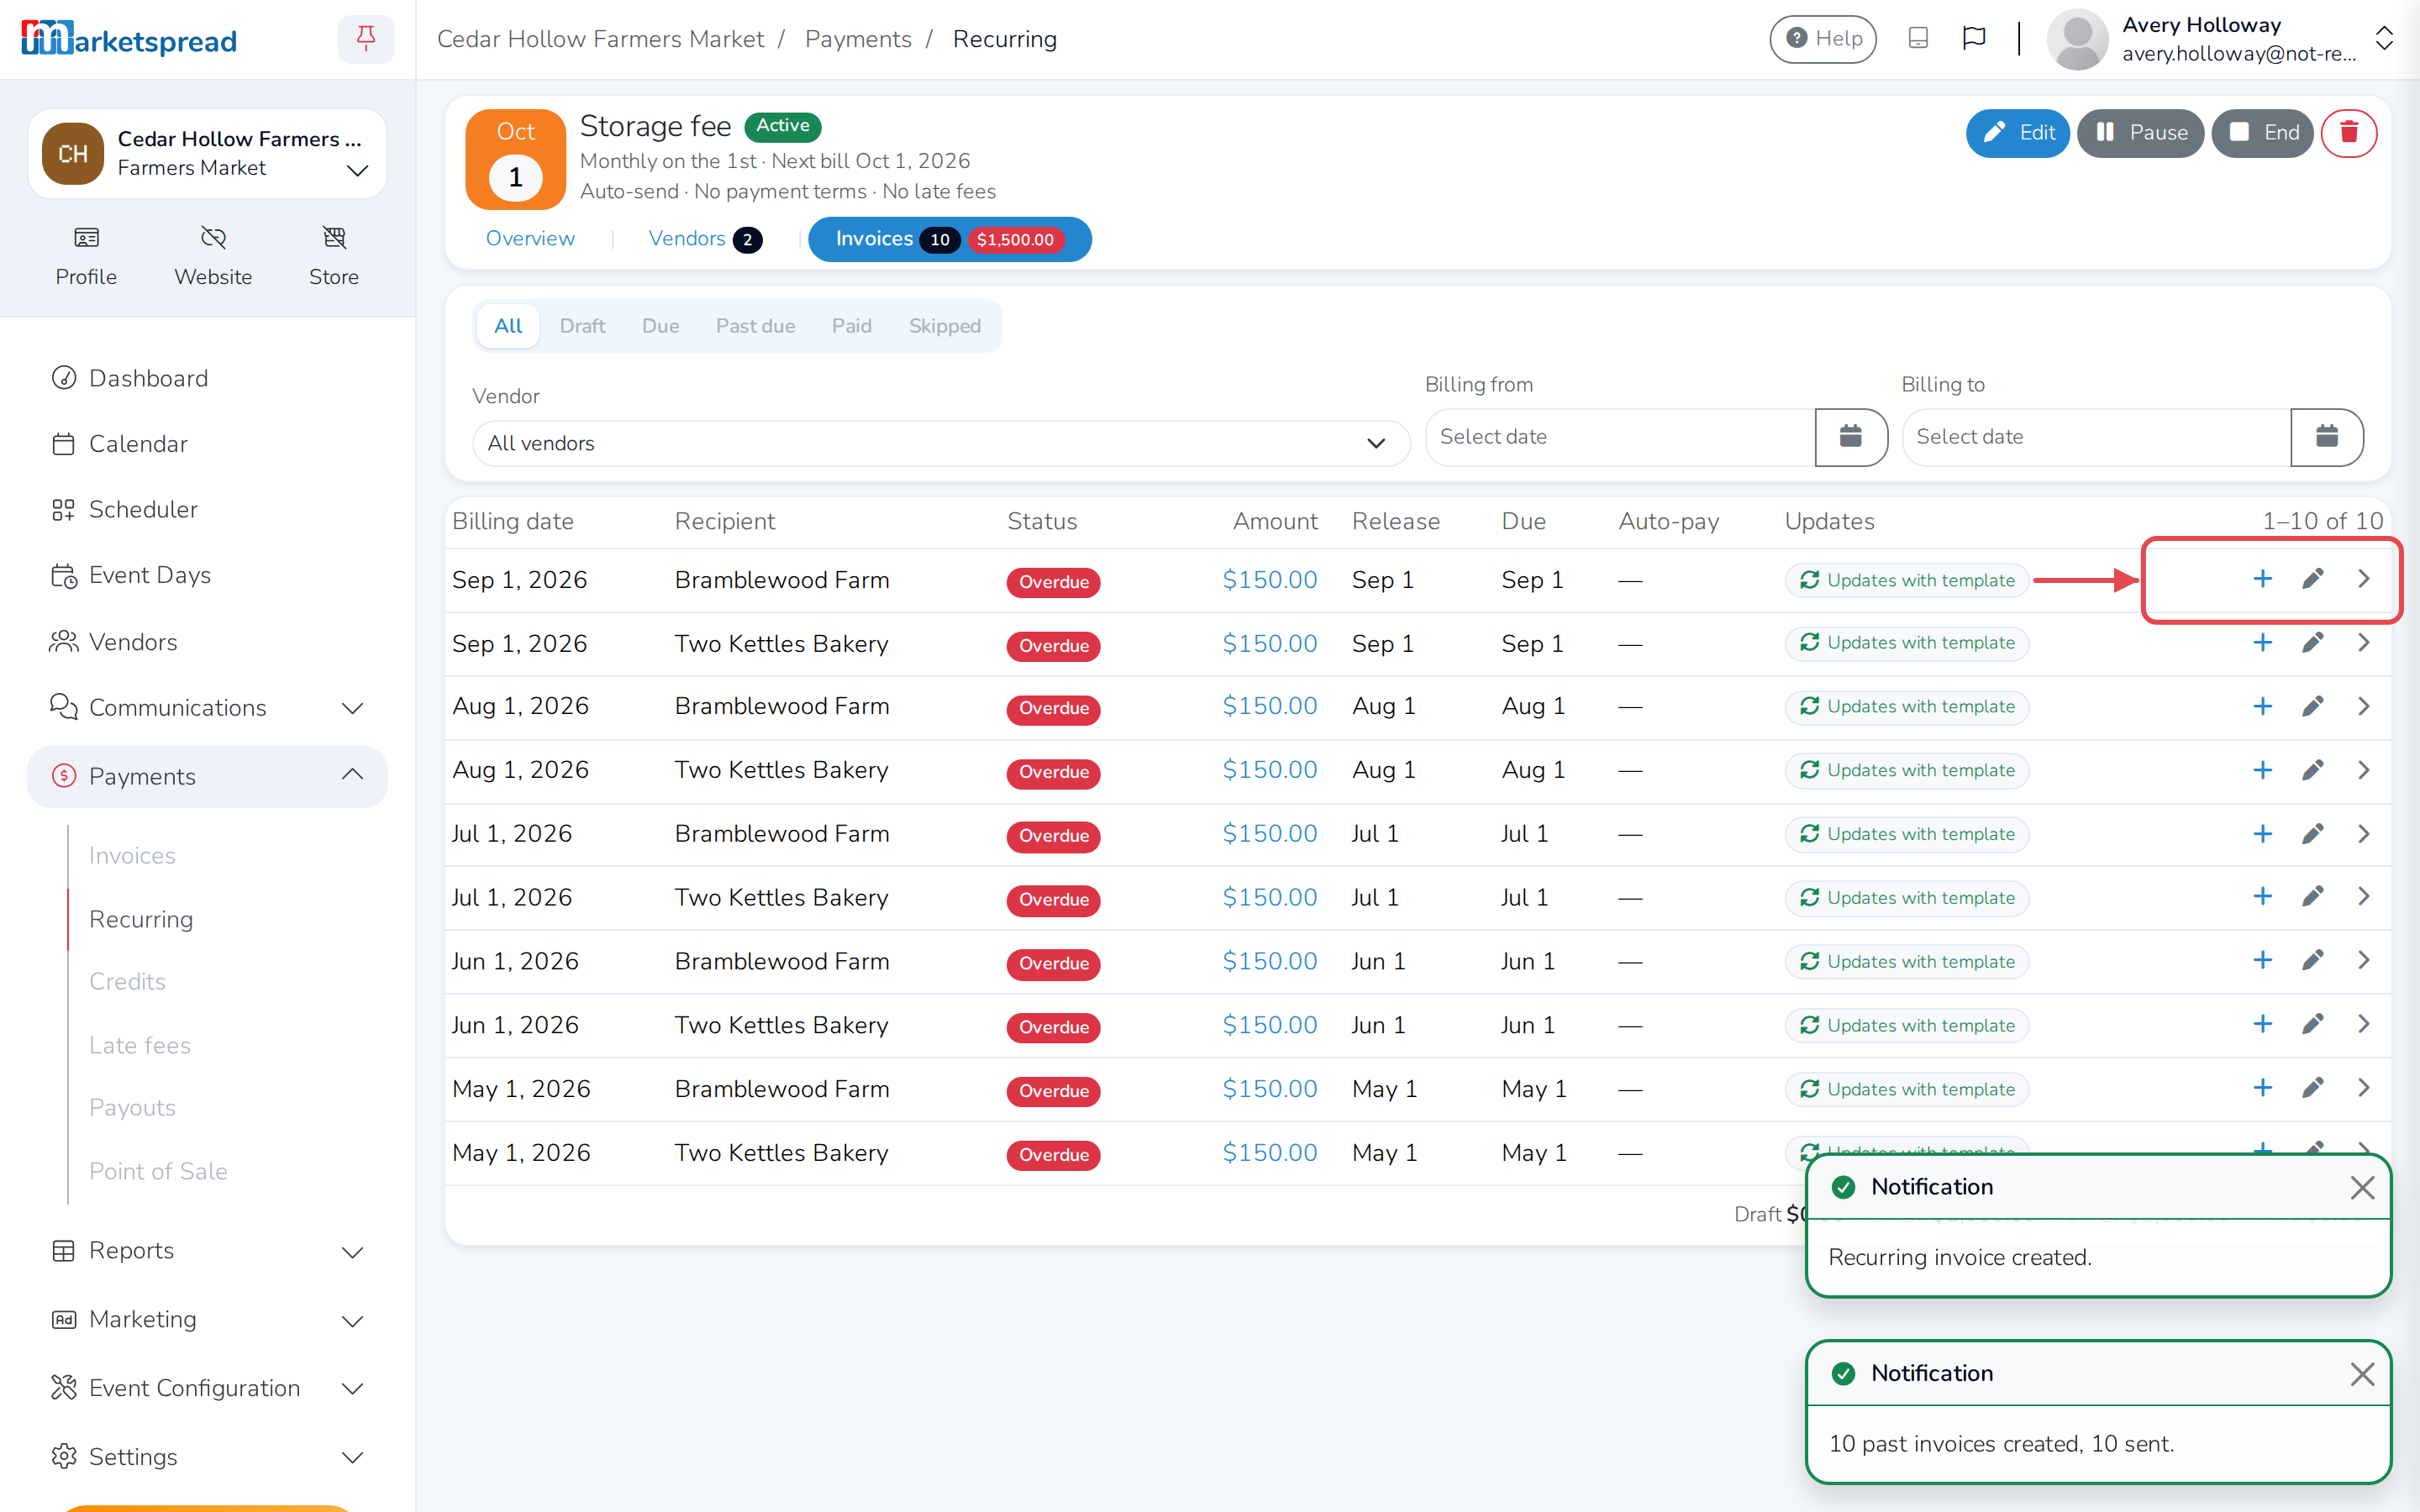
Task: Edit Sep 1 Two Kettles Bakery invoice pencil
Action: point(2312,643)
